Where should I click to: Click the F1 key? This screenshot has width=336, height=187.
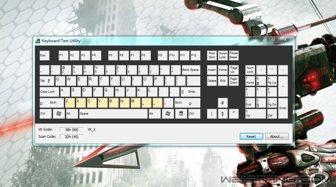point(63,55)
